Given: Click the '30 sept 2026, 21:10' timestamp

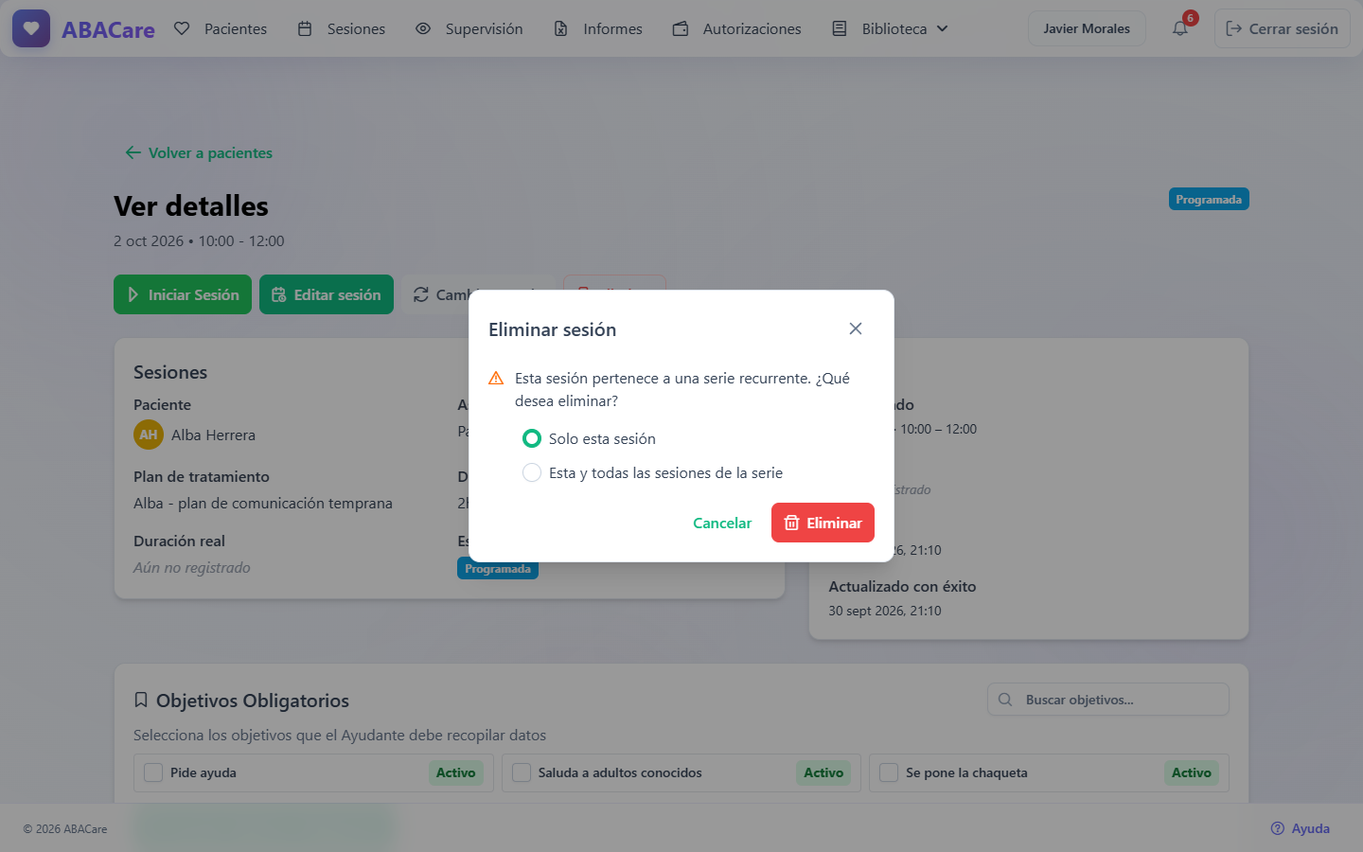Looking at the screenshot, I should tap(885, 611).
